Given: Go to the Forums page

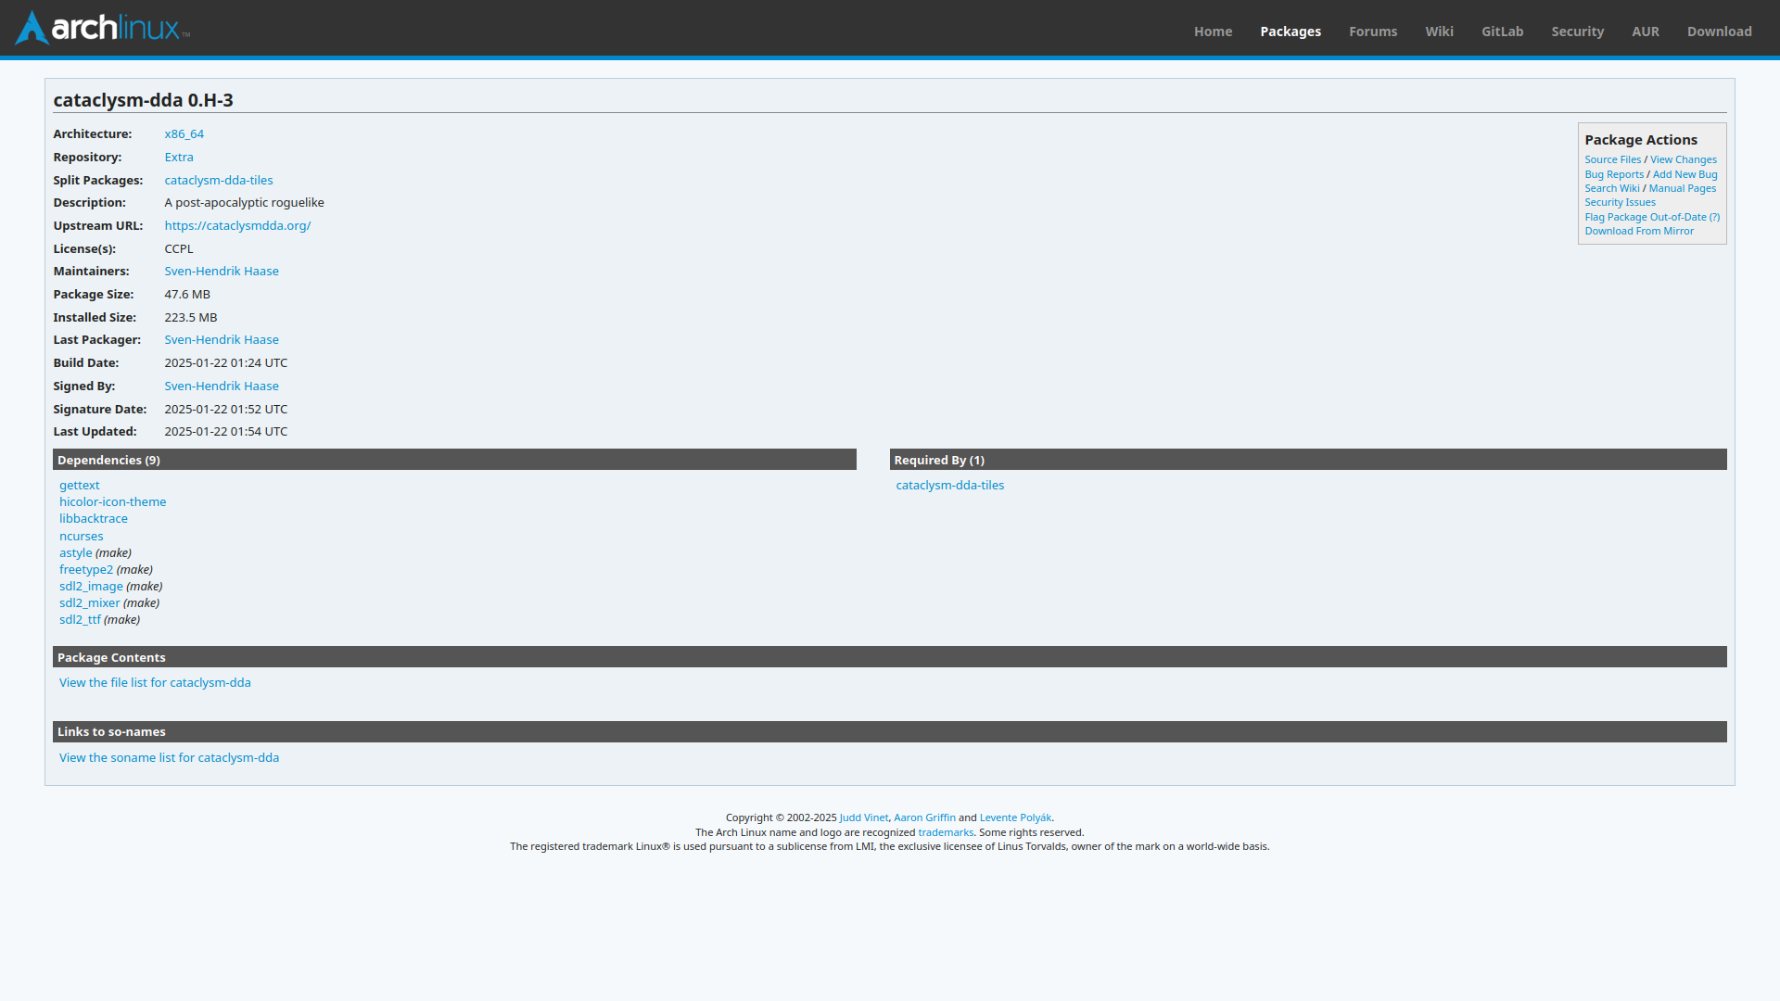Looking at the screenshot, I should [1372, 32].
